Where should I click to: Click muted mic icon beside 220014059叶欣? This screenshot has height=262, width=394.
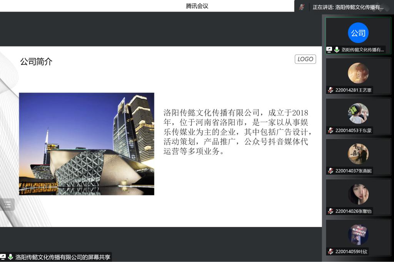click(x=331, y=252)
